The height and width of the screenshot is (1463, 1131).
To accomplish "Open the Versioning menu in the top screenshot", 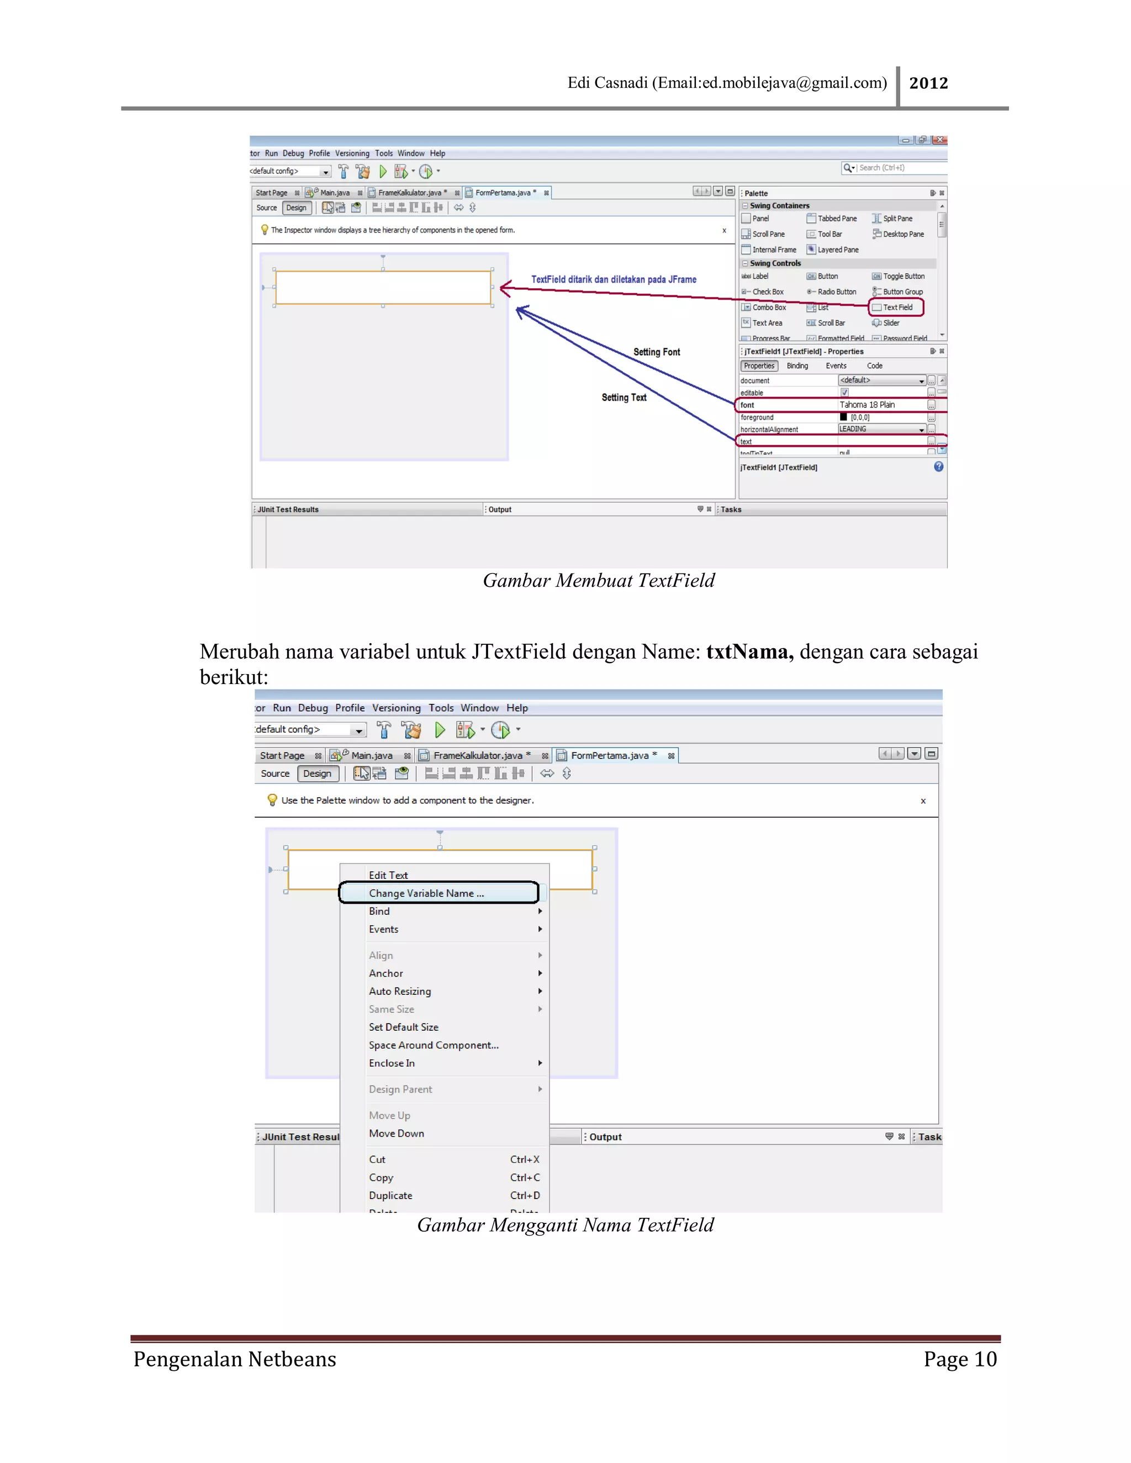I will 352,153.
